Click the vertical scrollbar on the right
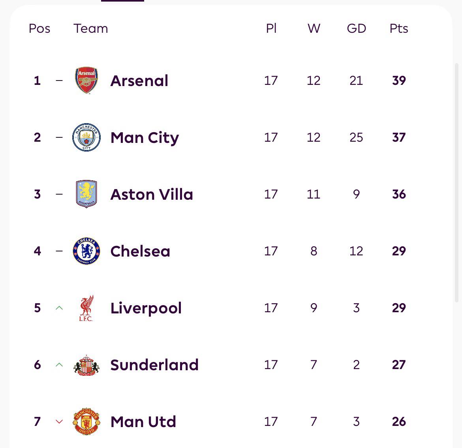 click(457, 182)
